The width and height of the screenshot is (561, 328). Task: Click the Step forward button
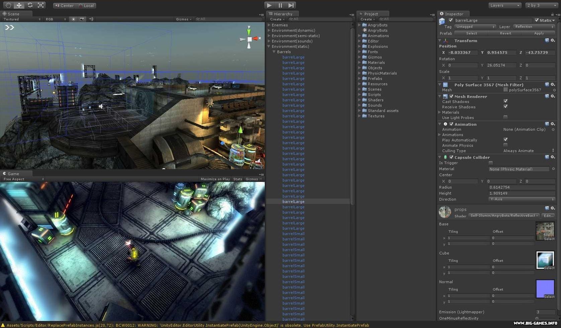[x=291, y=5]
